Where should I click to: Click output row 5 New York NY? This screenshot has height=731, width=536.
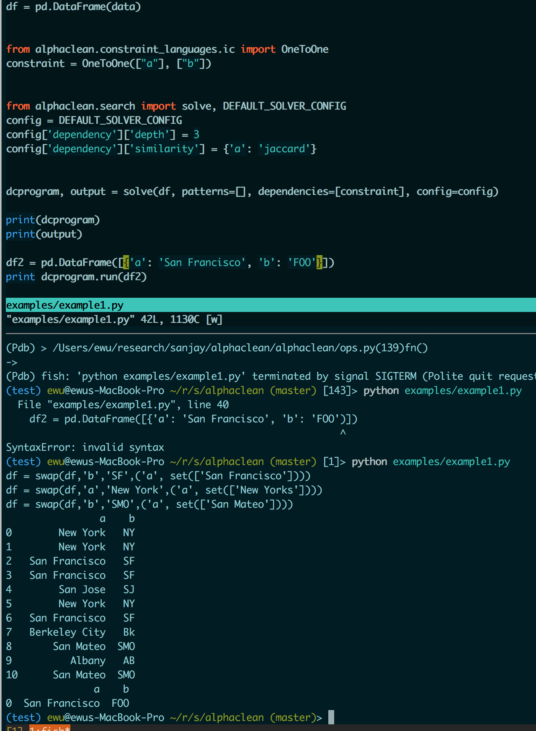[70, 604]
